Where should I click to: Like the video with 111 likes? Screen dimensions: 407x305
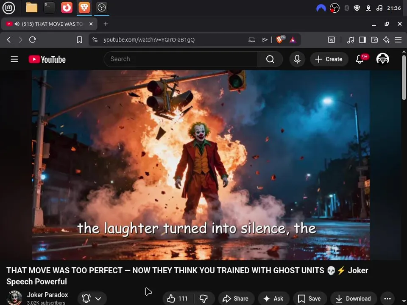coord(178,299)
